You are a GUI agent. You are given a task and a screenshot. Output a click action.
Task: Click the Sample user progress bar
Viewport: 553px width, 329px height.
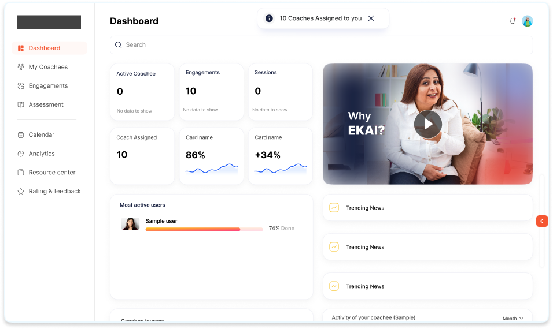(204, 229)
